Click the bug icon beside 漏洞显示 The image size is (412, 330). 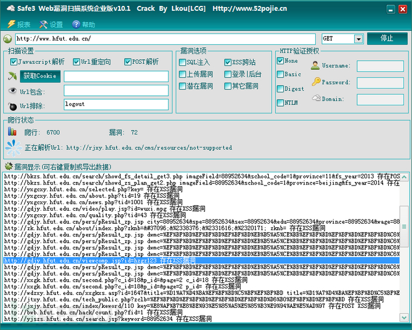9,166
